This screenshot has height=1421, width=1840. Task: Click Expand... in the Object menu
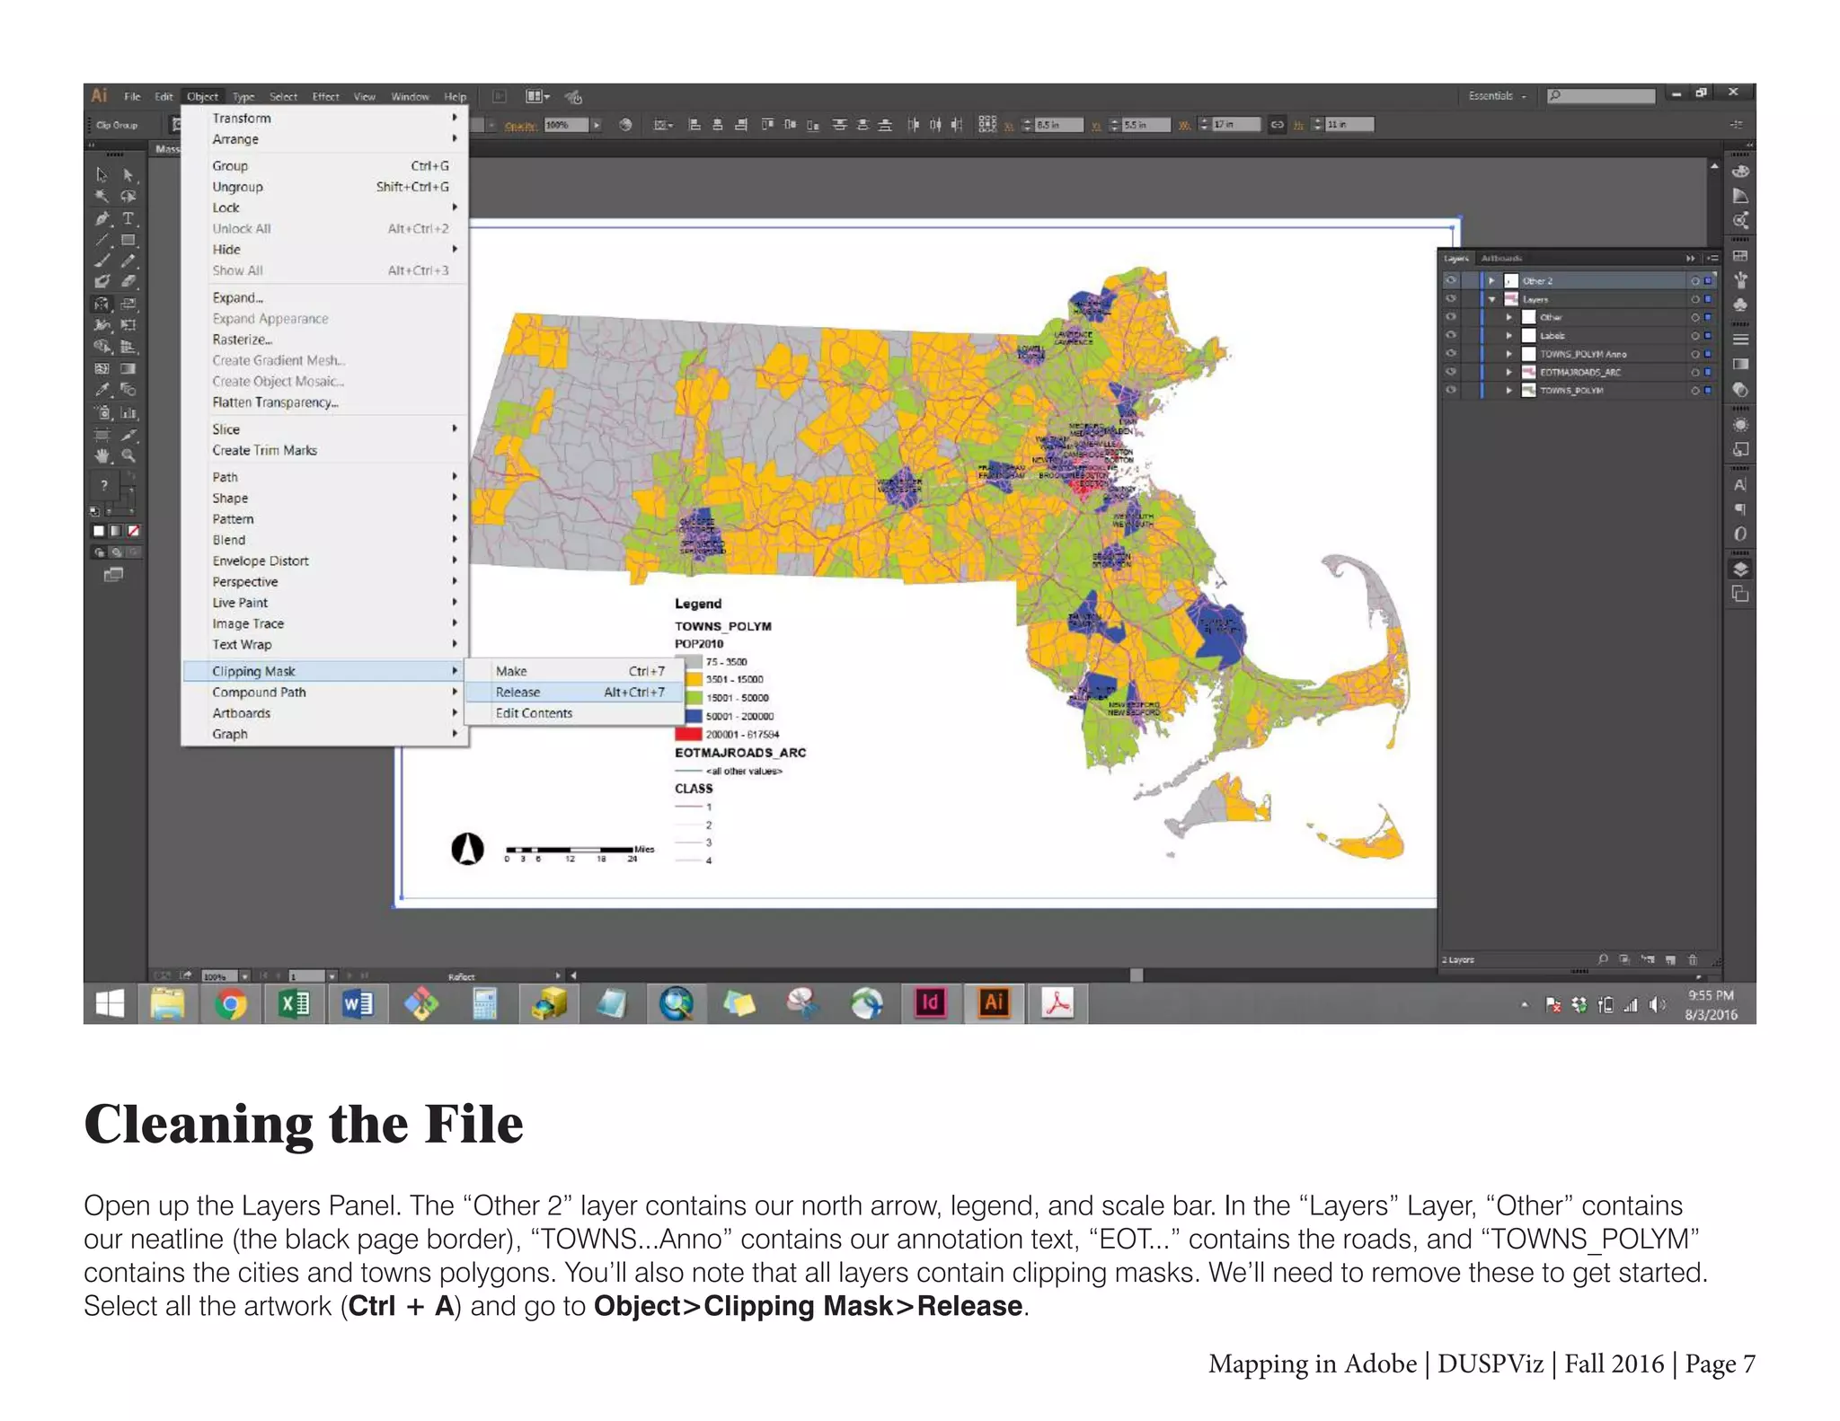click(x=324, y=297)
